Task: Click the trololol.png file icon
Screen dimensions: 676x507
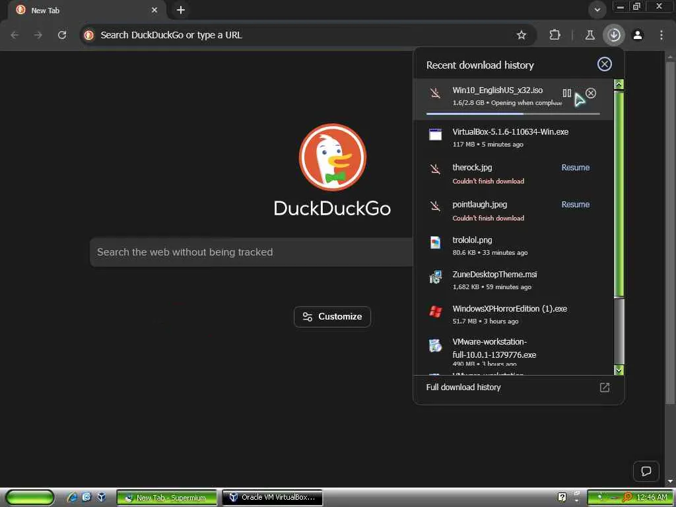Action: [436, 242]
